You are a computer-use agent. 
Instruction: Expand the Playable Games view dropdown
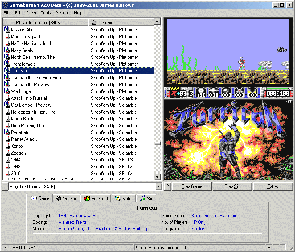[158, 187]
